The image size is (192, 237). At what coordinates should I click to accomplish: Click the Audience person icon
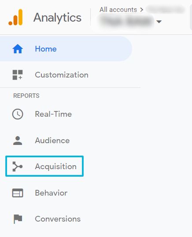coord(18,141)
